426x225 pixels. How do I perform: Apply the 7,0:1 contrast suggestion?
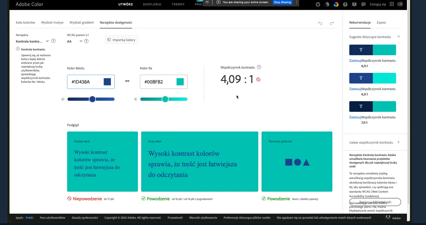(355, 117)
